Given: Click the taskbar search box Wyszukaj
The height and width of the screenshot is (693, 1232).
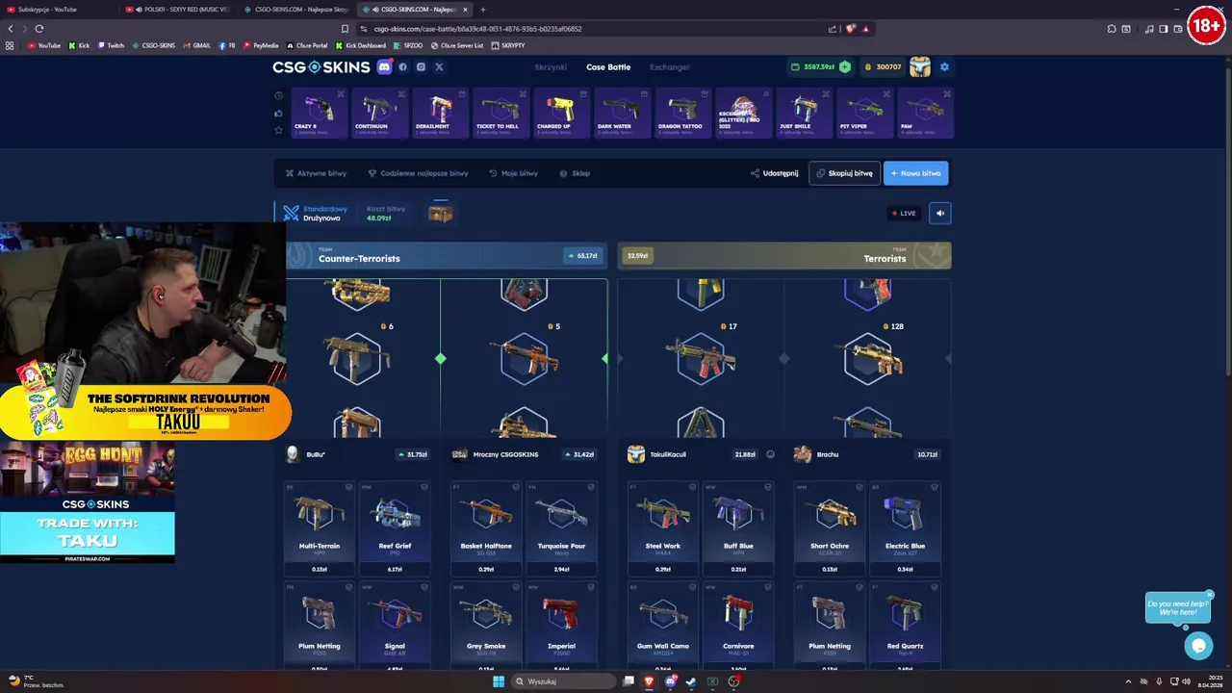Looking at the screenshot, I should click(x=564, y=681).
